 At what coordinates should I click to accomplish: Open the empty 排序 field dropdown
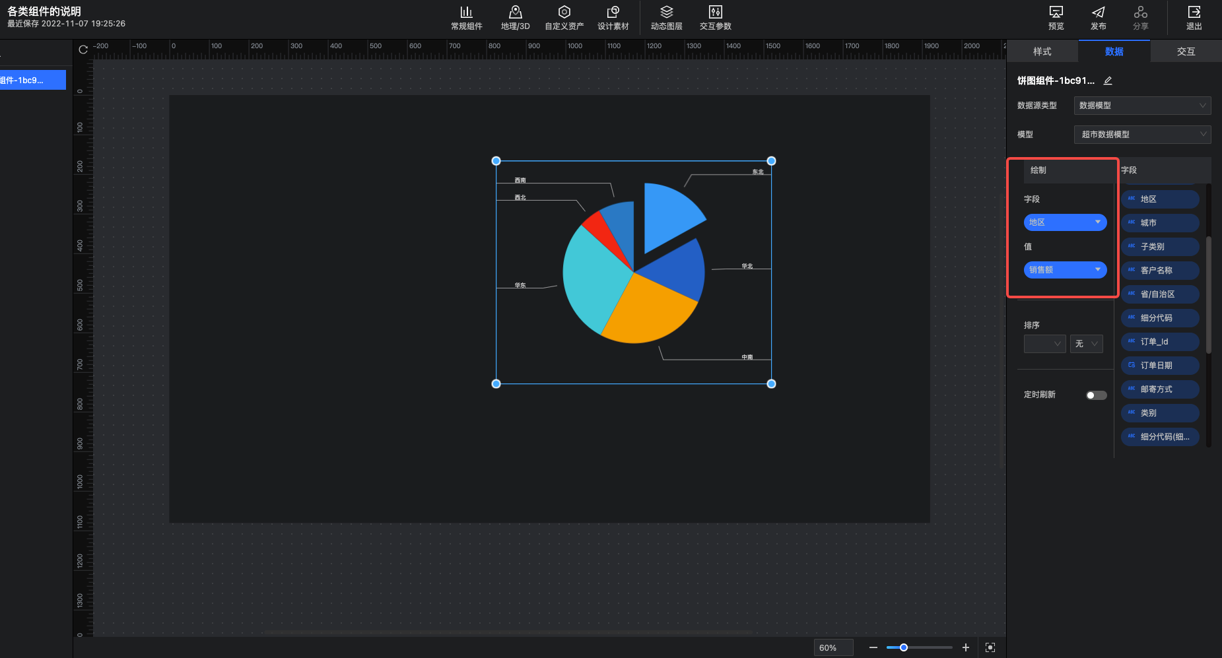(x=1044, y=344)
